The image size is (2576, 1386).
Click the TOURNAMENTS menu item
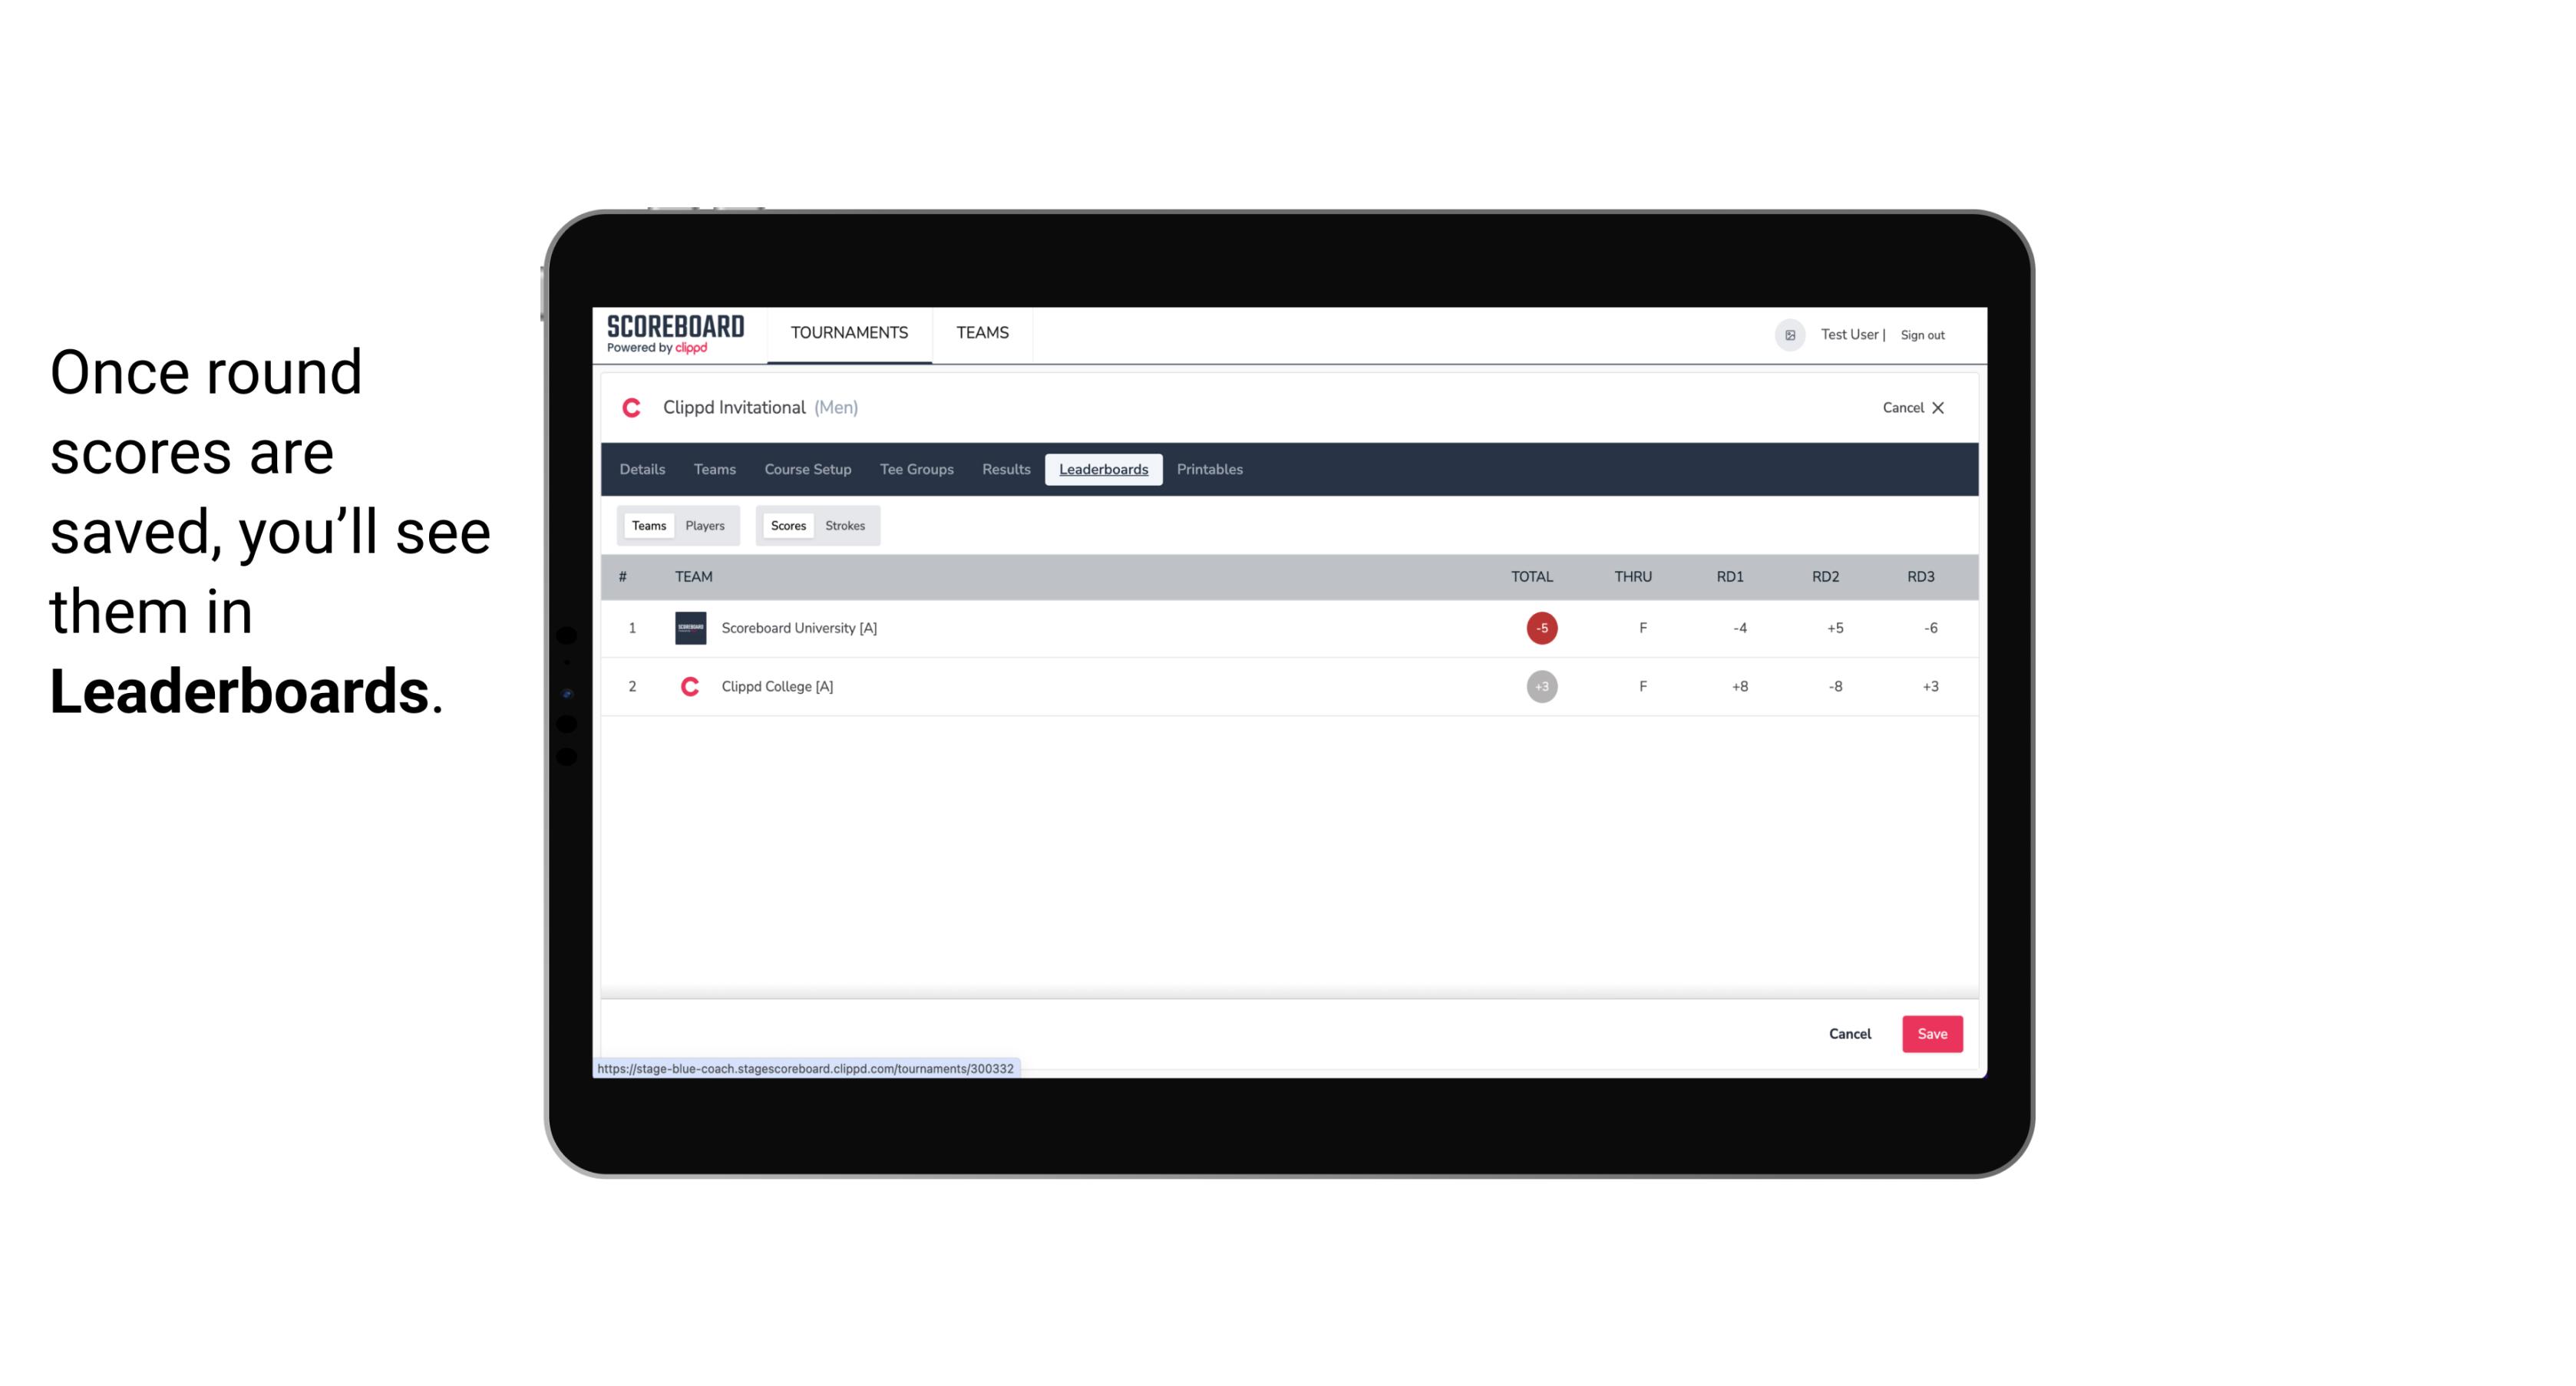coord(850,333)
